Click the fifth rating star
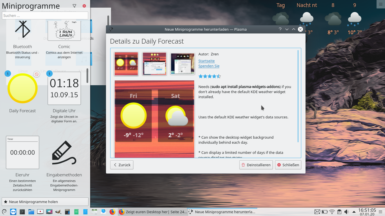 (219, 76)
